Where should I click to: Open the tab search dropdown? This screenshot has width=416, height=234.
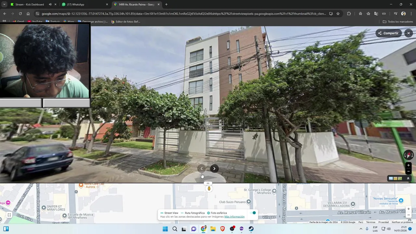coord(4,5)
